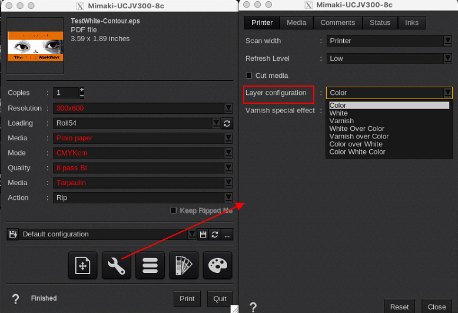Open the Mode CMYKcm dropdown
The width and height of the screenshot is (458, 313).
tap(228, 153)
